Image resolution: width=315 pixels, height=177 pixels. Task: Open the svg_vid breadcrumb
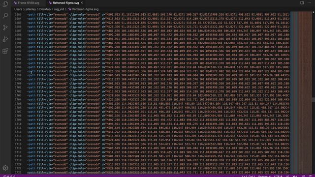click(59, 9)
